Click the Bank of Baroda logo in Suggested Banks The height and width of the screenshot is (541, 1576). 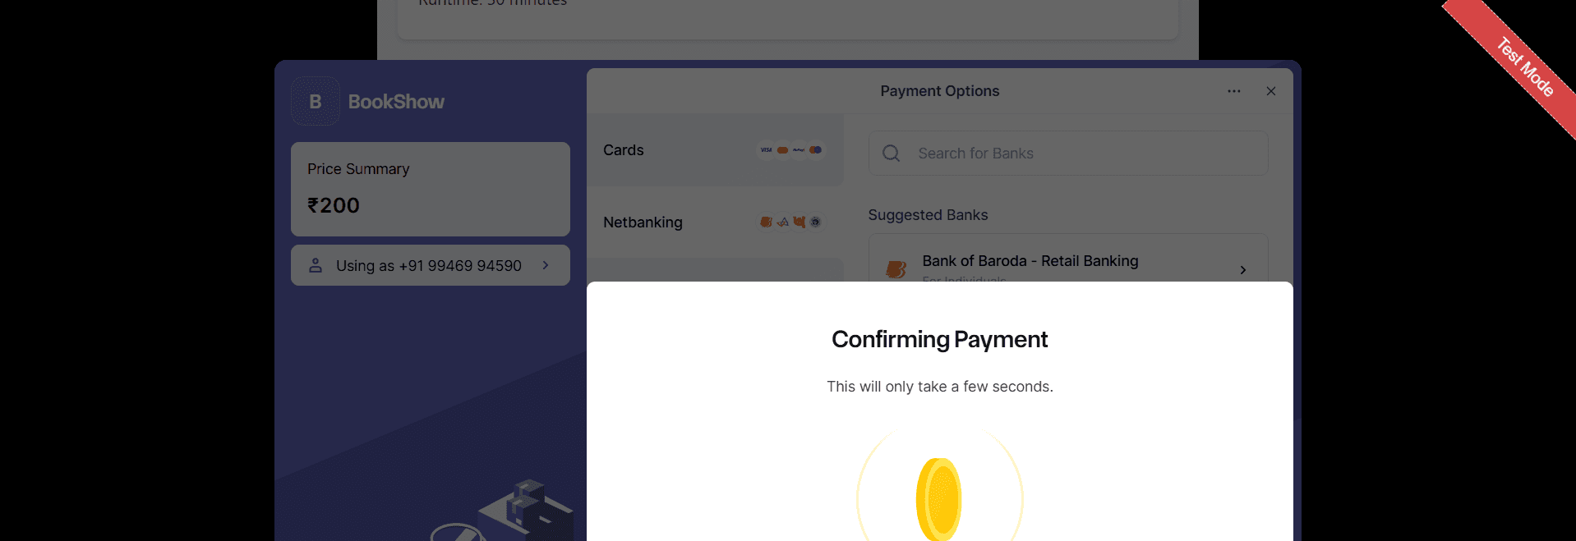[x=895, y=268]
